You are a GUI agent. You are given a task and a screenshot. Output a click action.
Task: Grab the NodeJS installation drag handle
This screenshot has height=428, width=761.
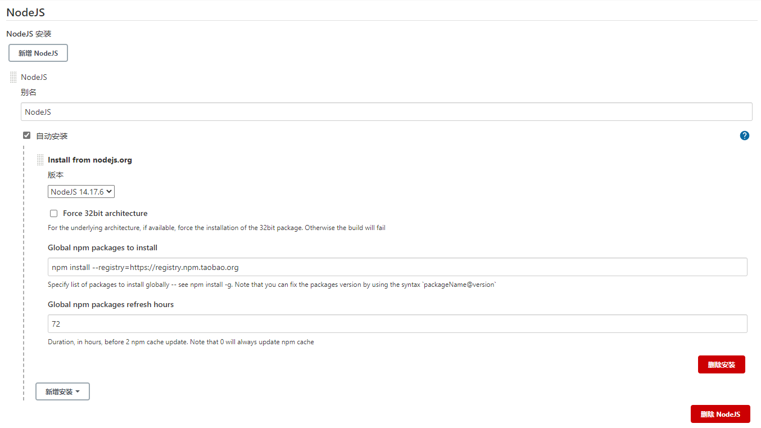coord(13,78)
